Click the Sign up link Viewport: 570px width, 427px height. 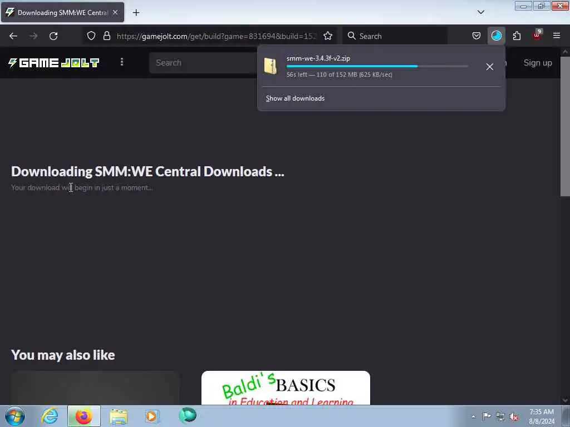[538, 62]
